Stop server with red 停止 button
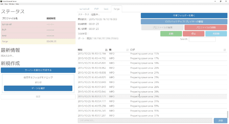Viewport: 229px width, 124px height. click(193, 34)
